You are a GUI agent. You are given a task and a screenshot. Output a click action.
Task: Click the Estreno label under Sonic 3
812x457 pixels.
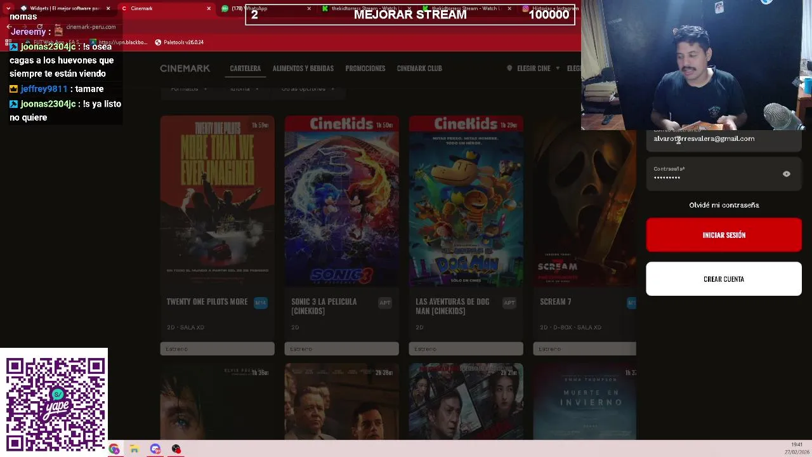(x=341, y=348)
